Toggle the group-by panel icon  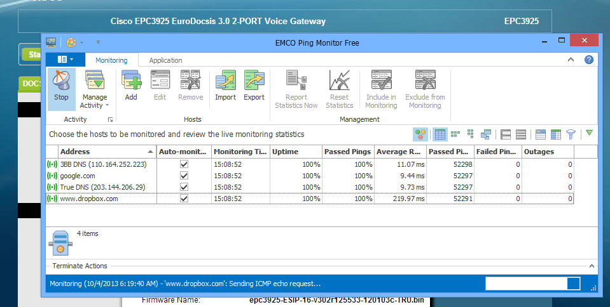pos(541,134)
